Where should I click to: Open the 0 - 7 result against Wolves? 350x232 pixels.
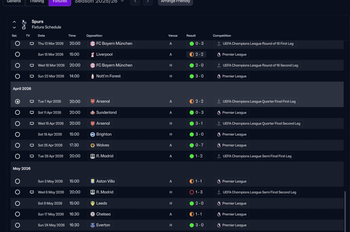point(196,145)
